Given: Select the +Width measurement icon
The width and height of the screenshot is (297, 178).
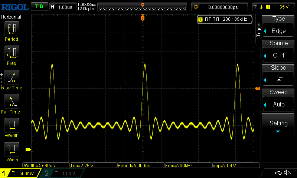Looking at the screenshot, I should (12, 125).
